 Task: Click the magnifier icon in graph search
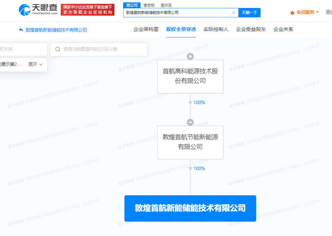tap(58, 49)
